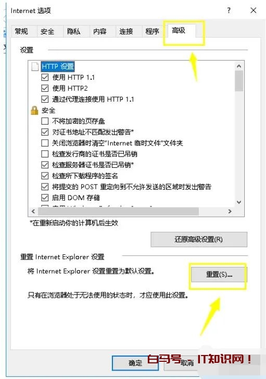Toggle 启用 DOM 存储 checkbox

coord(45,198)
